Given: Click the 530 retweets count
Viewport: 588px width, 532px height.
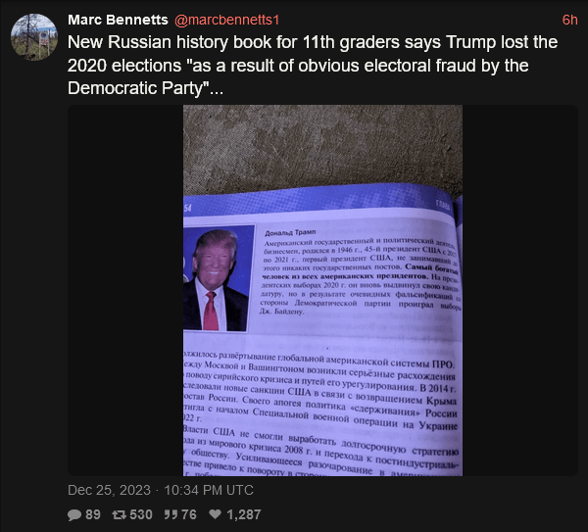Looking at the screenshot, I should click(141, 514).
